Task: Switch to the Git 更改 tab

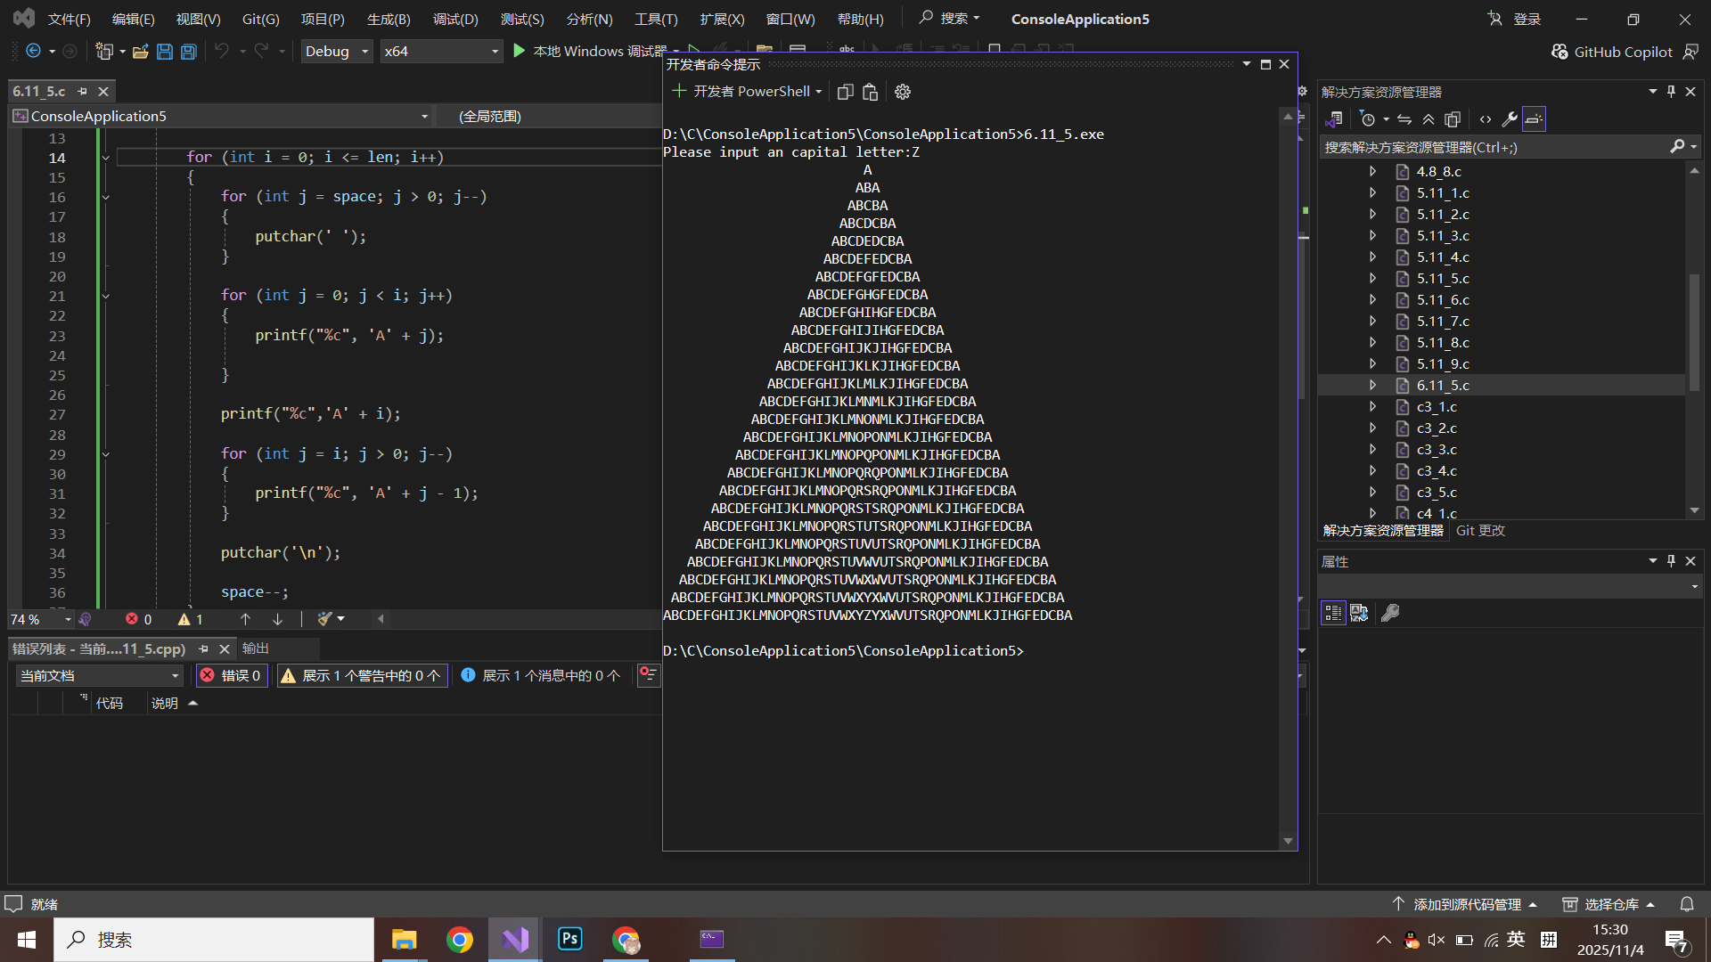Action: pyautogui.click(x=1480, y=531)
